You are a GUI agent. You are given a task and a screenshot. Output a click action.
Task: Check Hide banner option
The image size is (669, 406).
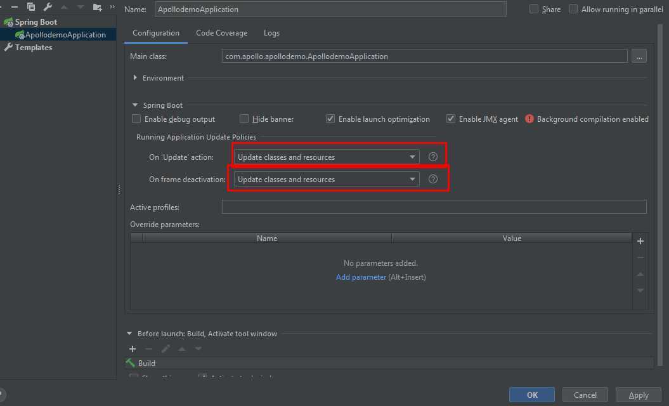point(244,119)
